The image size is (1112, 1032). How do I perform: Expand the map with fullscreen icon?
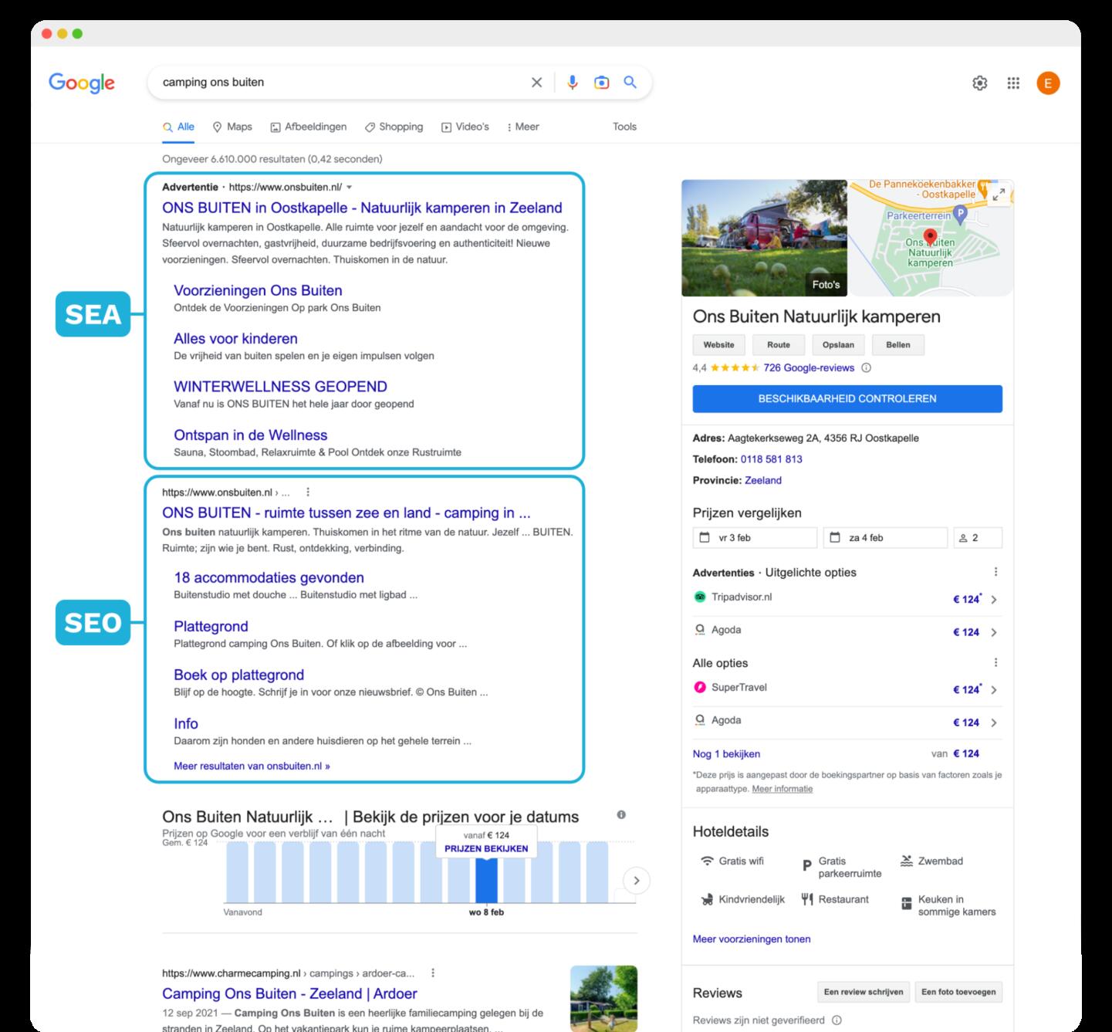coord(999,195)
